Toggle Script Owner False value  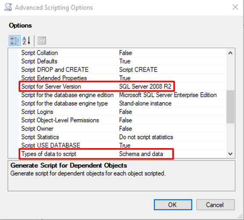[172, 128]
